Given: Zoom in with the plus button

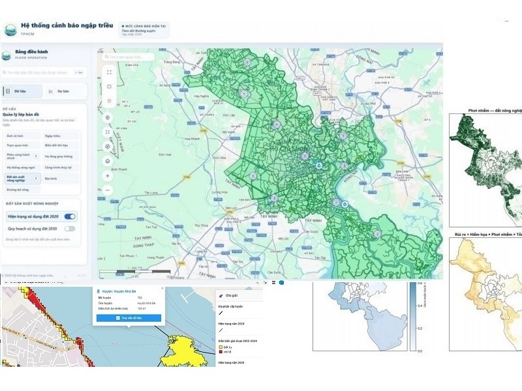Looking at the screenshot, I should coord(108,176).
